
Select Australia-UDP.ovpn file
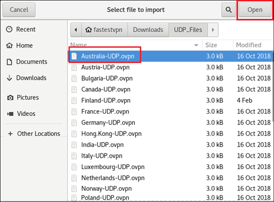(x=170, y=56)
